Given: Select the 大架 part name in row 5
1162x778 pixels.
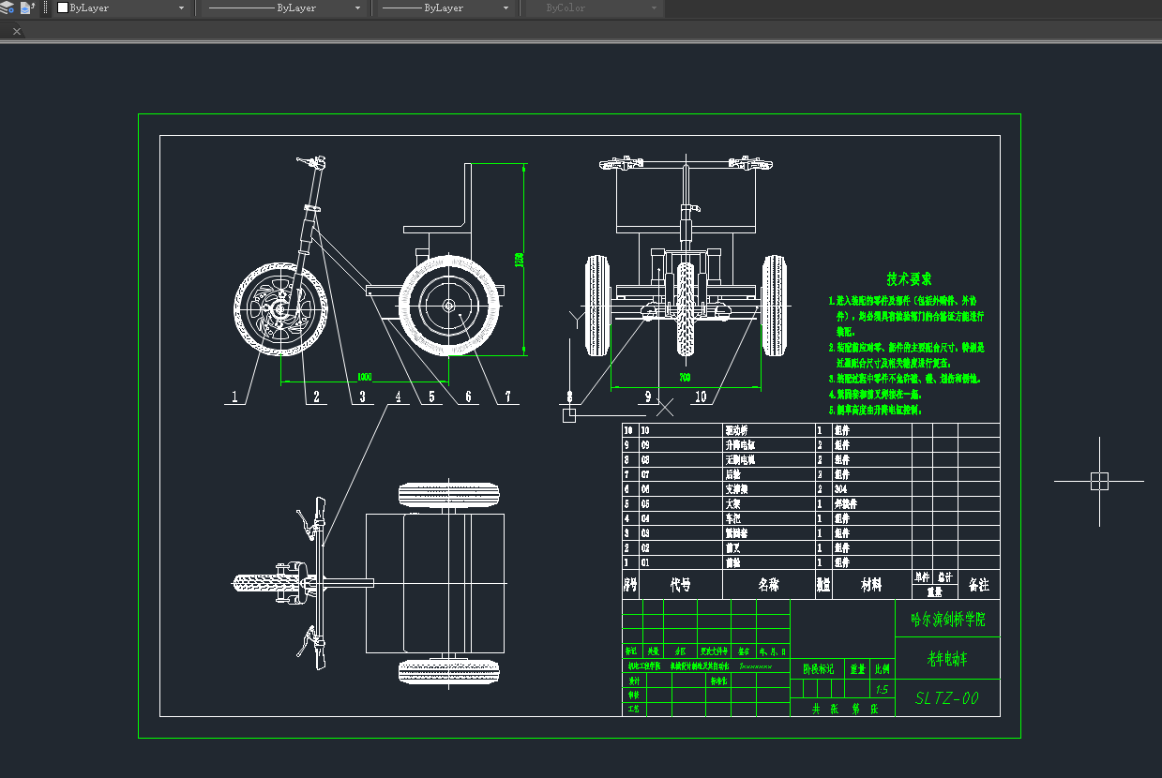Looking at the screenshot, I should tap(732, 503).
